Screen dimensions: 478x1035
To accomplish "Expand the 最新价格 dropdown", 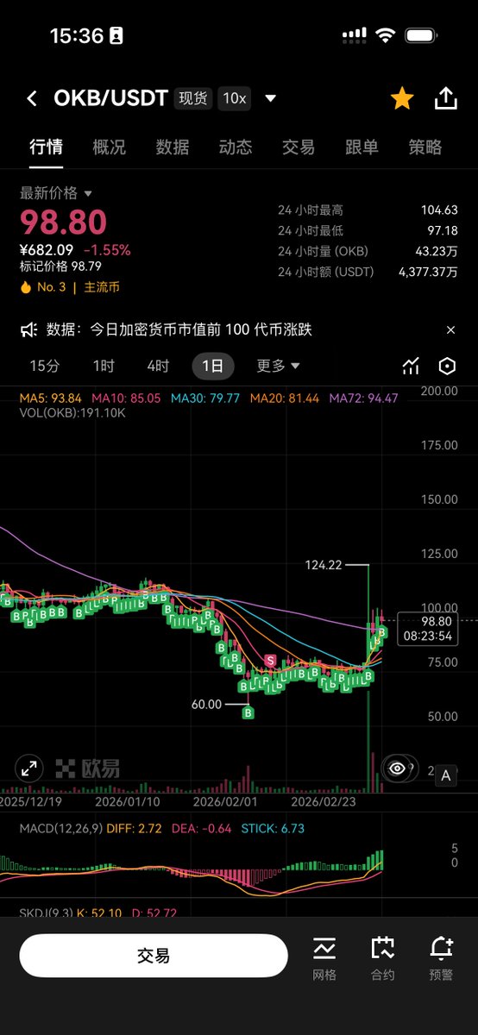I will (56, 192).
